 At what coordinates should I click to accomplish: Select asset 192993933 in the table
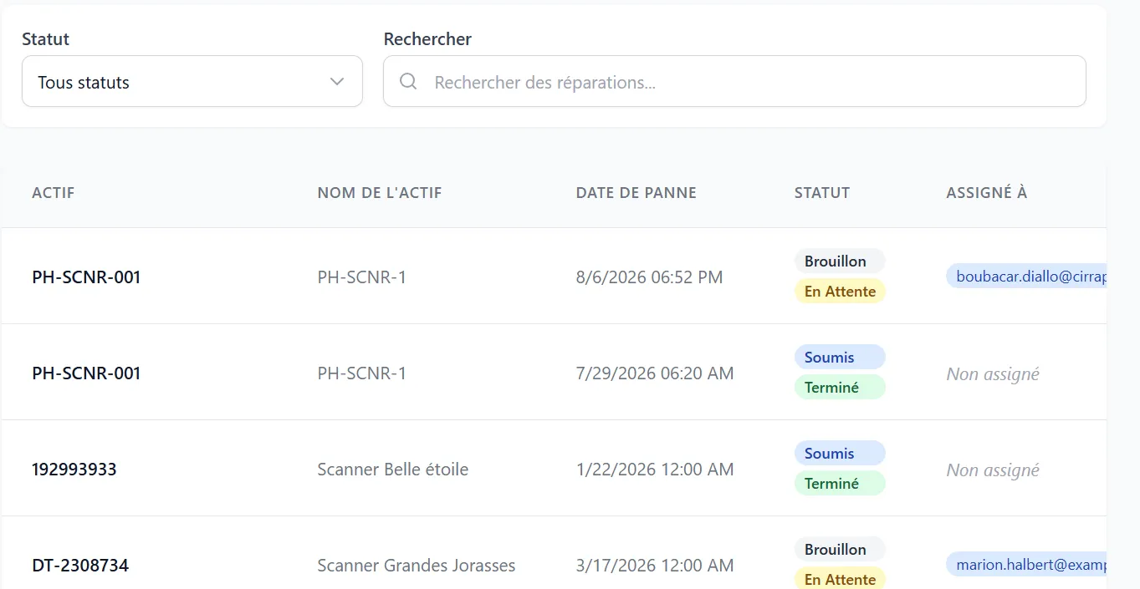tap(74, 470)
